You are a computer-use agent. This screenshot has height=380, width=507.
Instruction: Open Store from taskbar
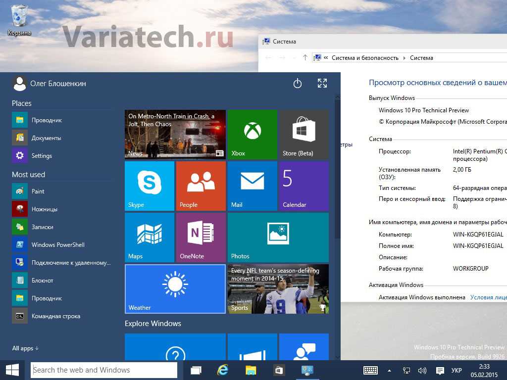coord(279,370)
